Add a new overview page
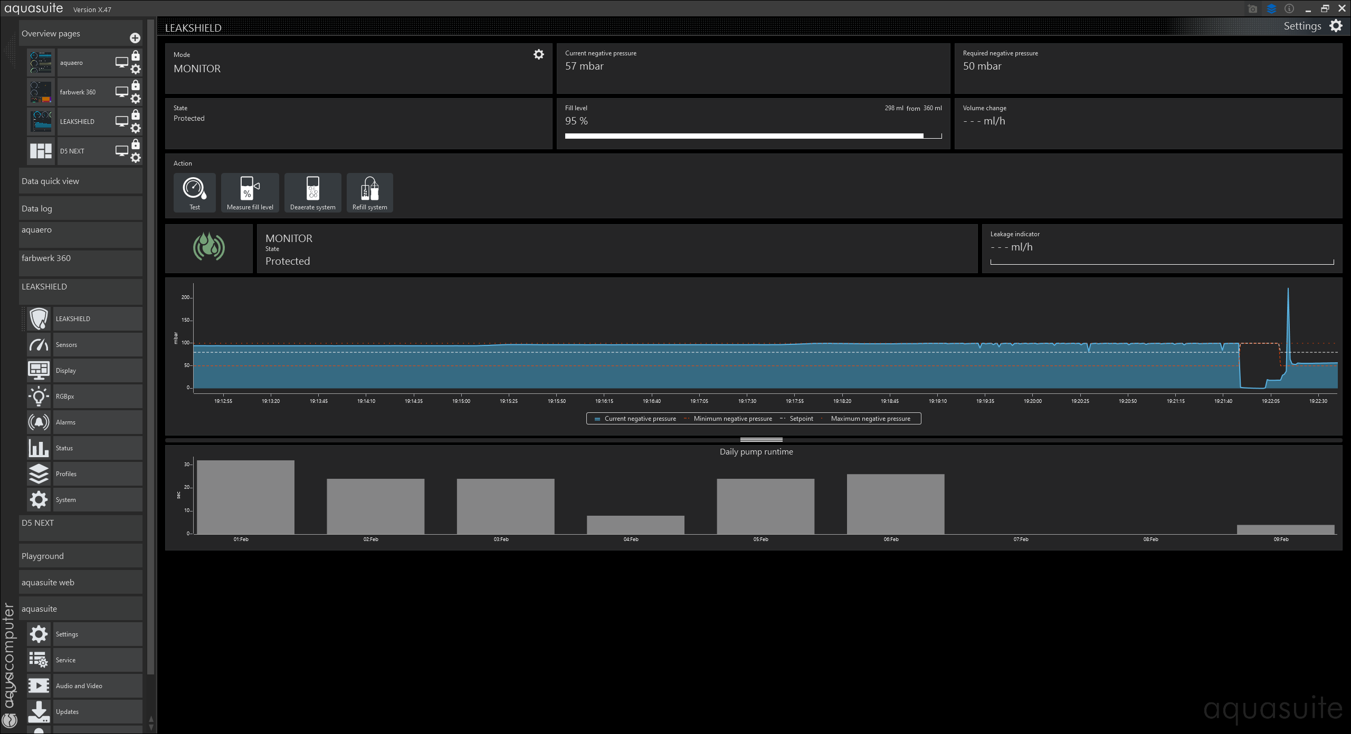1351x734 pixels. tap(135, 38)
